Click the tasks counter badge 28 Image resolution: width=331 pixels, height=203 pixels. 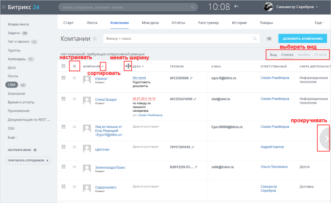[x=25, y=33]
